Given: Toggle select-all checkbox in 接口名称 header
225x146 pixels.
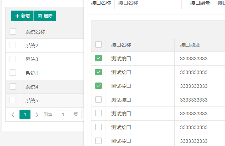Looking at the screenshot, I should coord(99,44).
